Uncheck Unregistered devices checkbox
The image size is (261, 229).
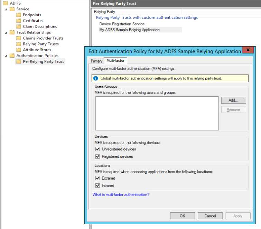coord(97,149)
